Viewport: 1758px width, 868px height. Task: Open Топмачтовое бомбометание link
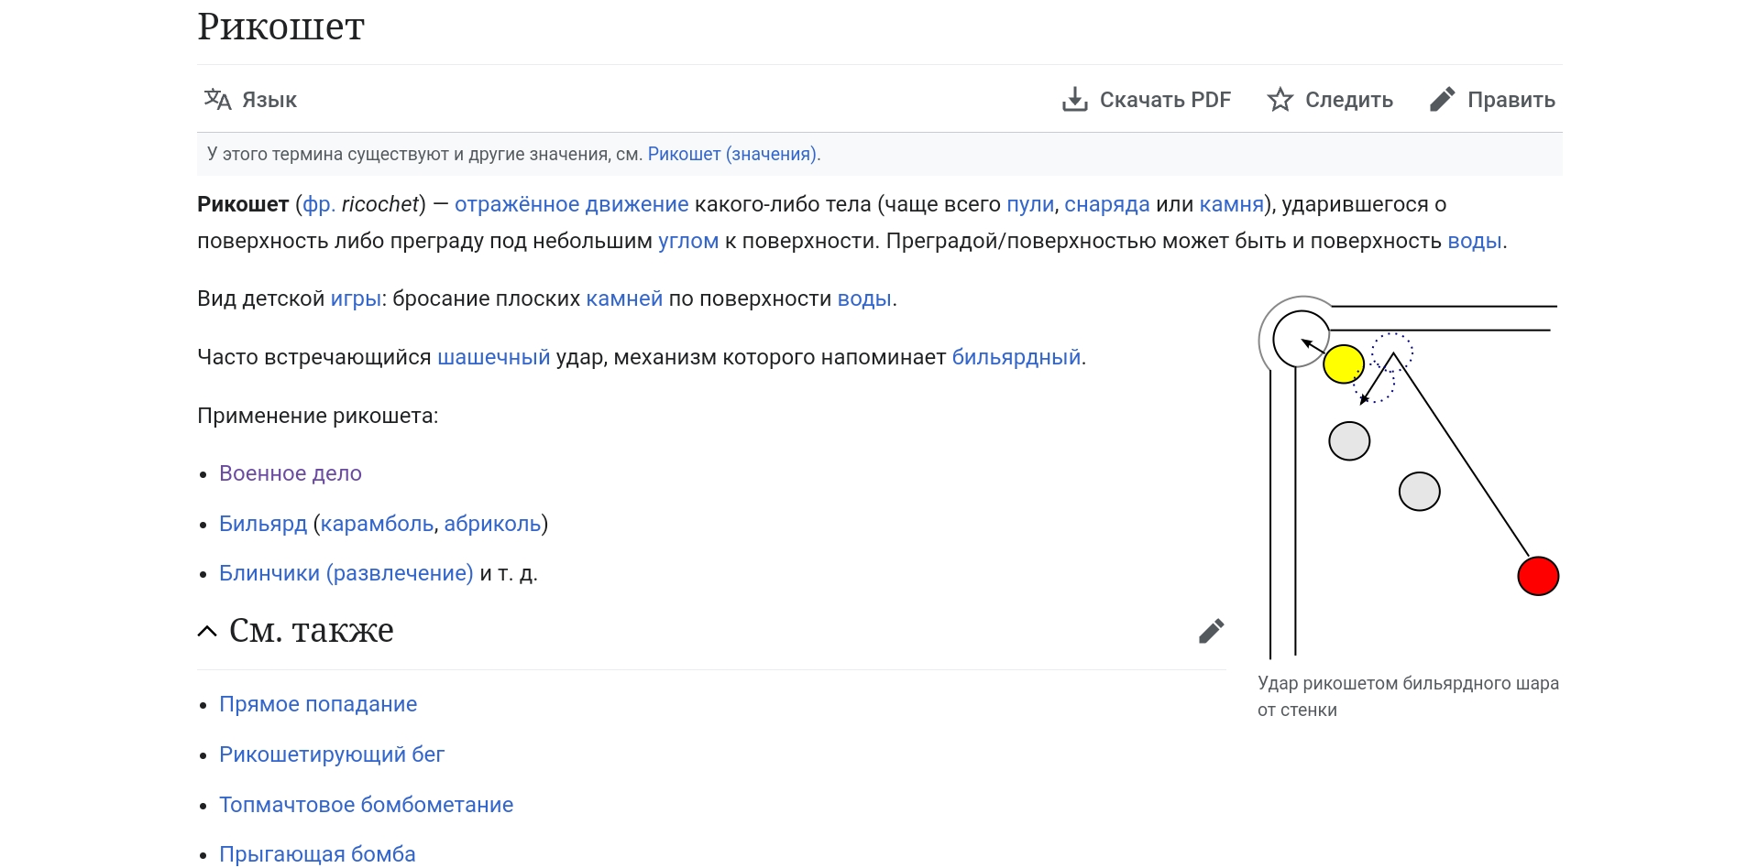tap(366, 805)
